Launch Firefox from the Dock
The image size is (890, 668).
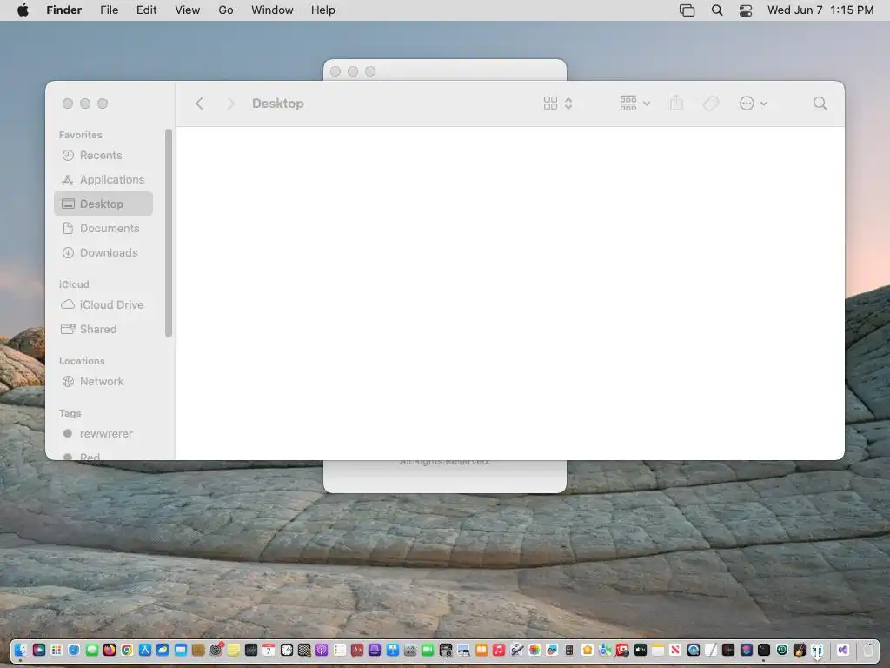109,650
